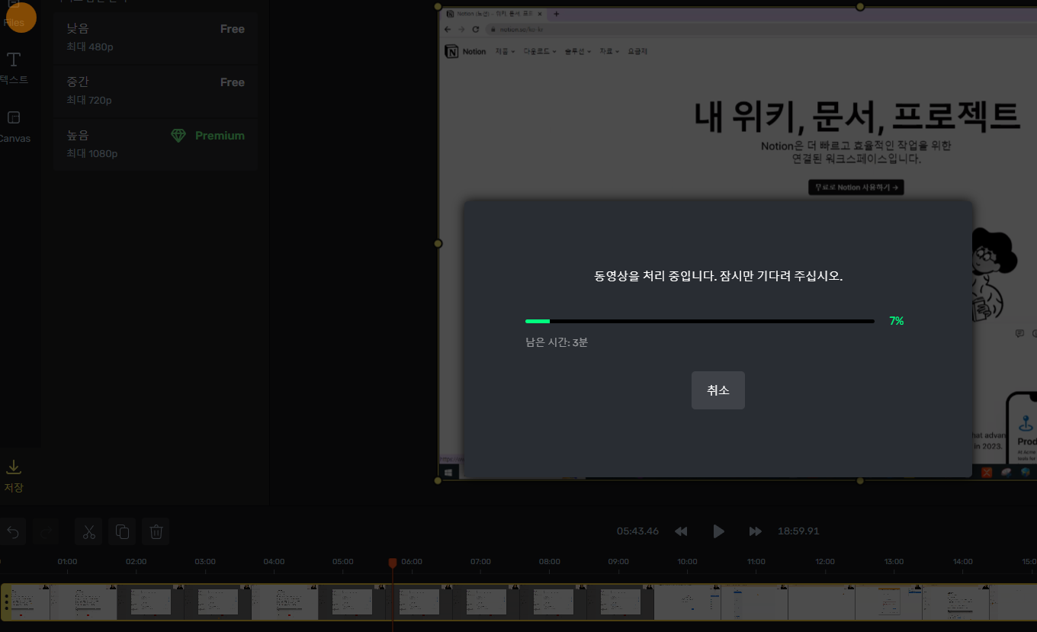Click the trash delete icon

click(x=156, y=531)
